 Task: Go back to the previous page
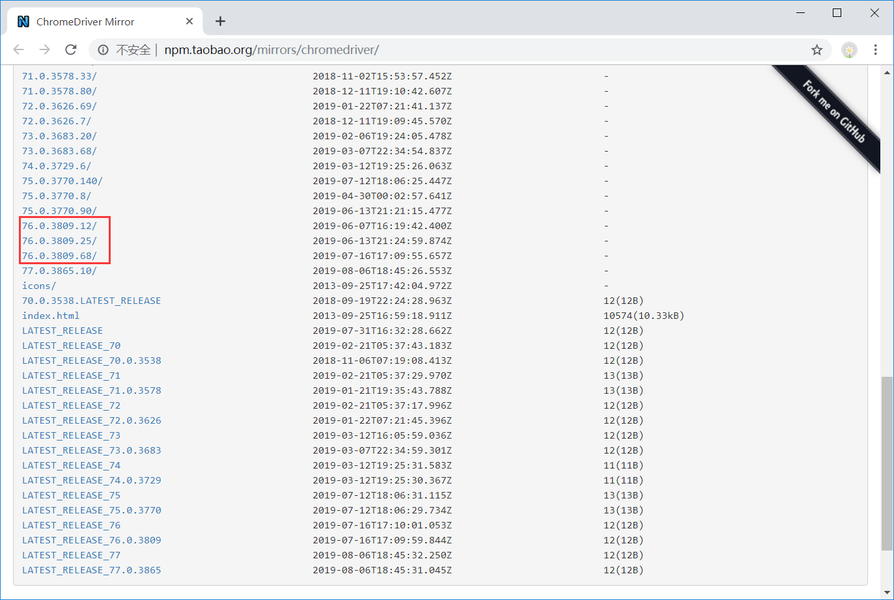click(18, 49)
